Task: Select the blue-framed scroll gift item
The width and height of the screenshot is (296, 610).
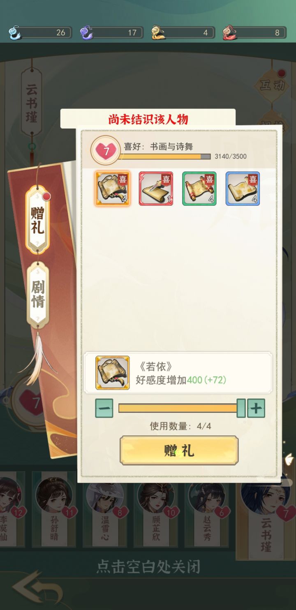Action: pos(243,189)
